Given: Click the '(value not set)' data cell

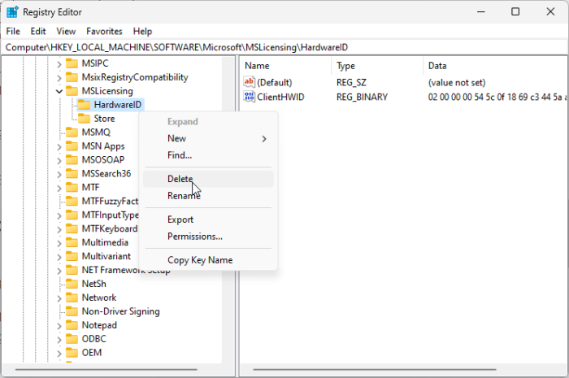Looking at the screenshot, I should coord(457,83).
